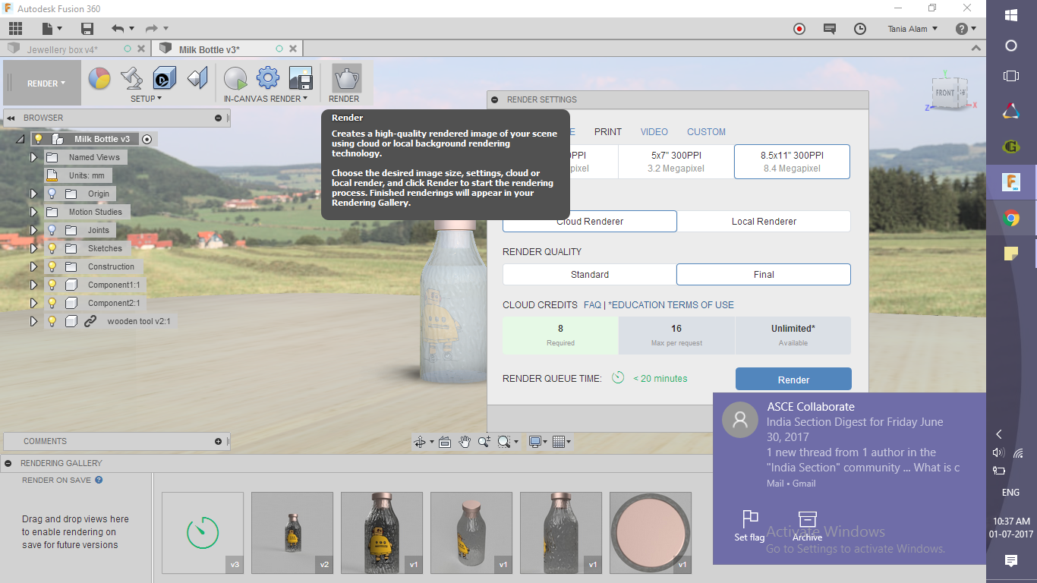Toggle visibility bulb of Milk Bottle v3
The image size is (1037, 583).
point(38,139)
